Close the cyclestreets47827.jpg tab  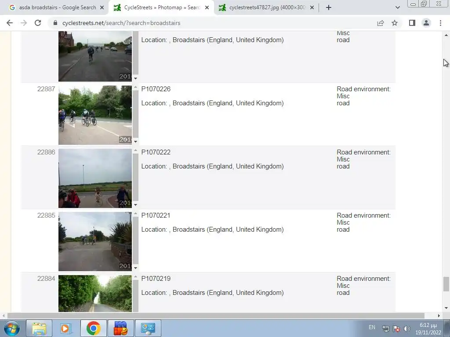point(312,7)
